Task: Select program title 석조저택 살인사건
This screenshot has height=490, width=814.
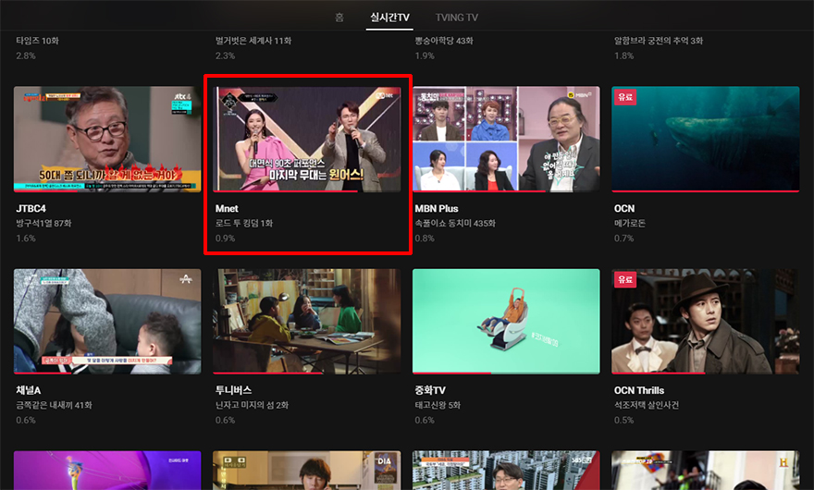Action: pyautogui.click(x=647, y=405)
